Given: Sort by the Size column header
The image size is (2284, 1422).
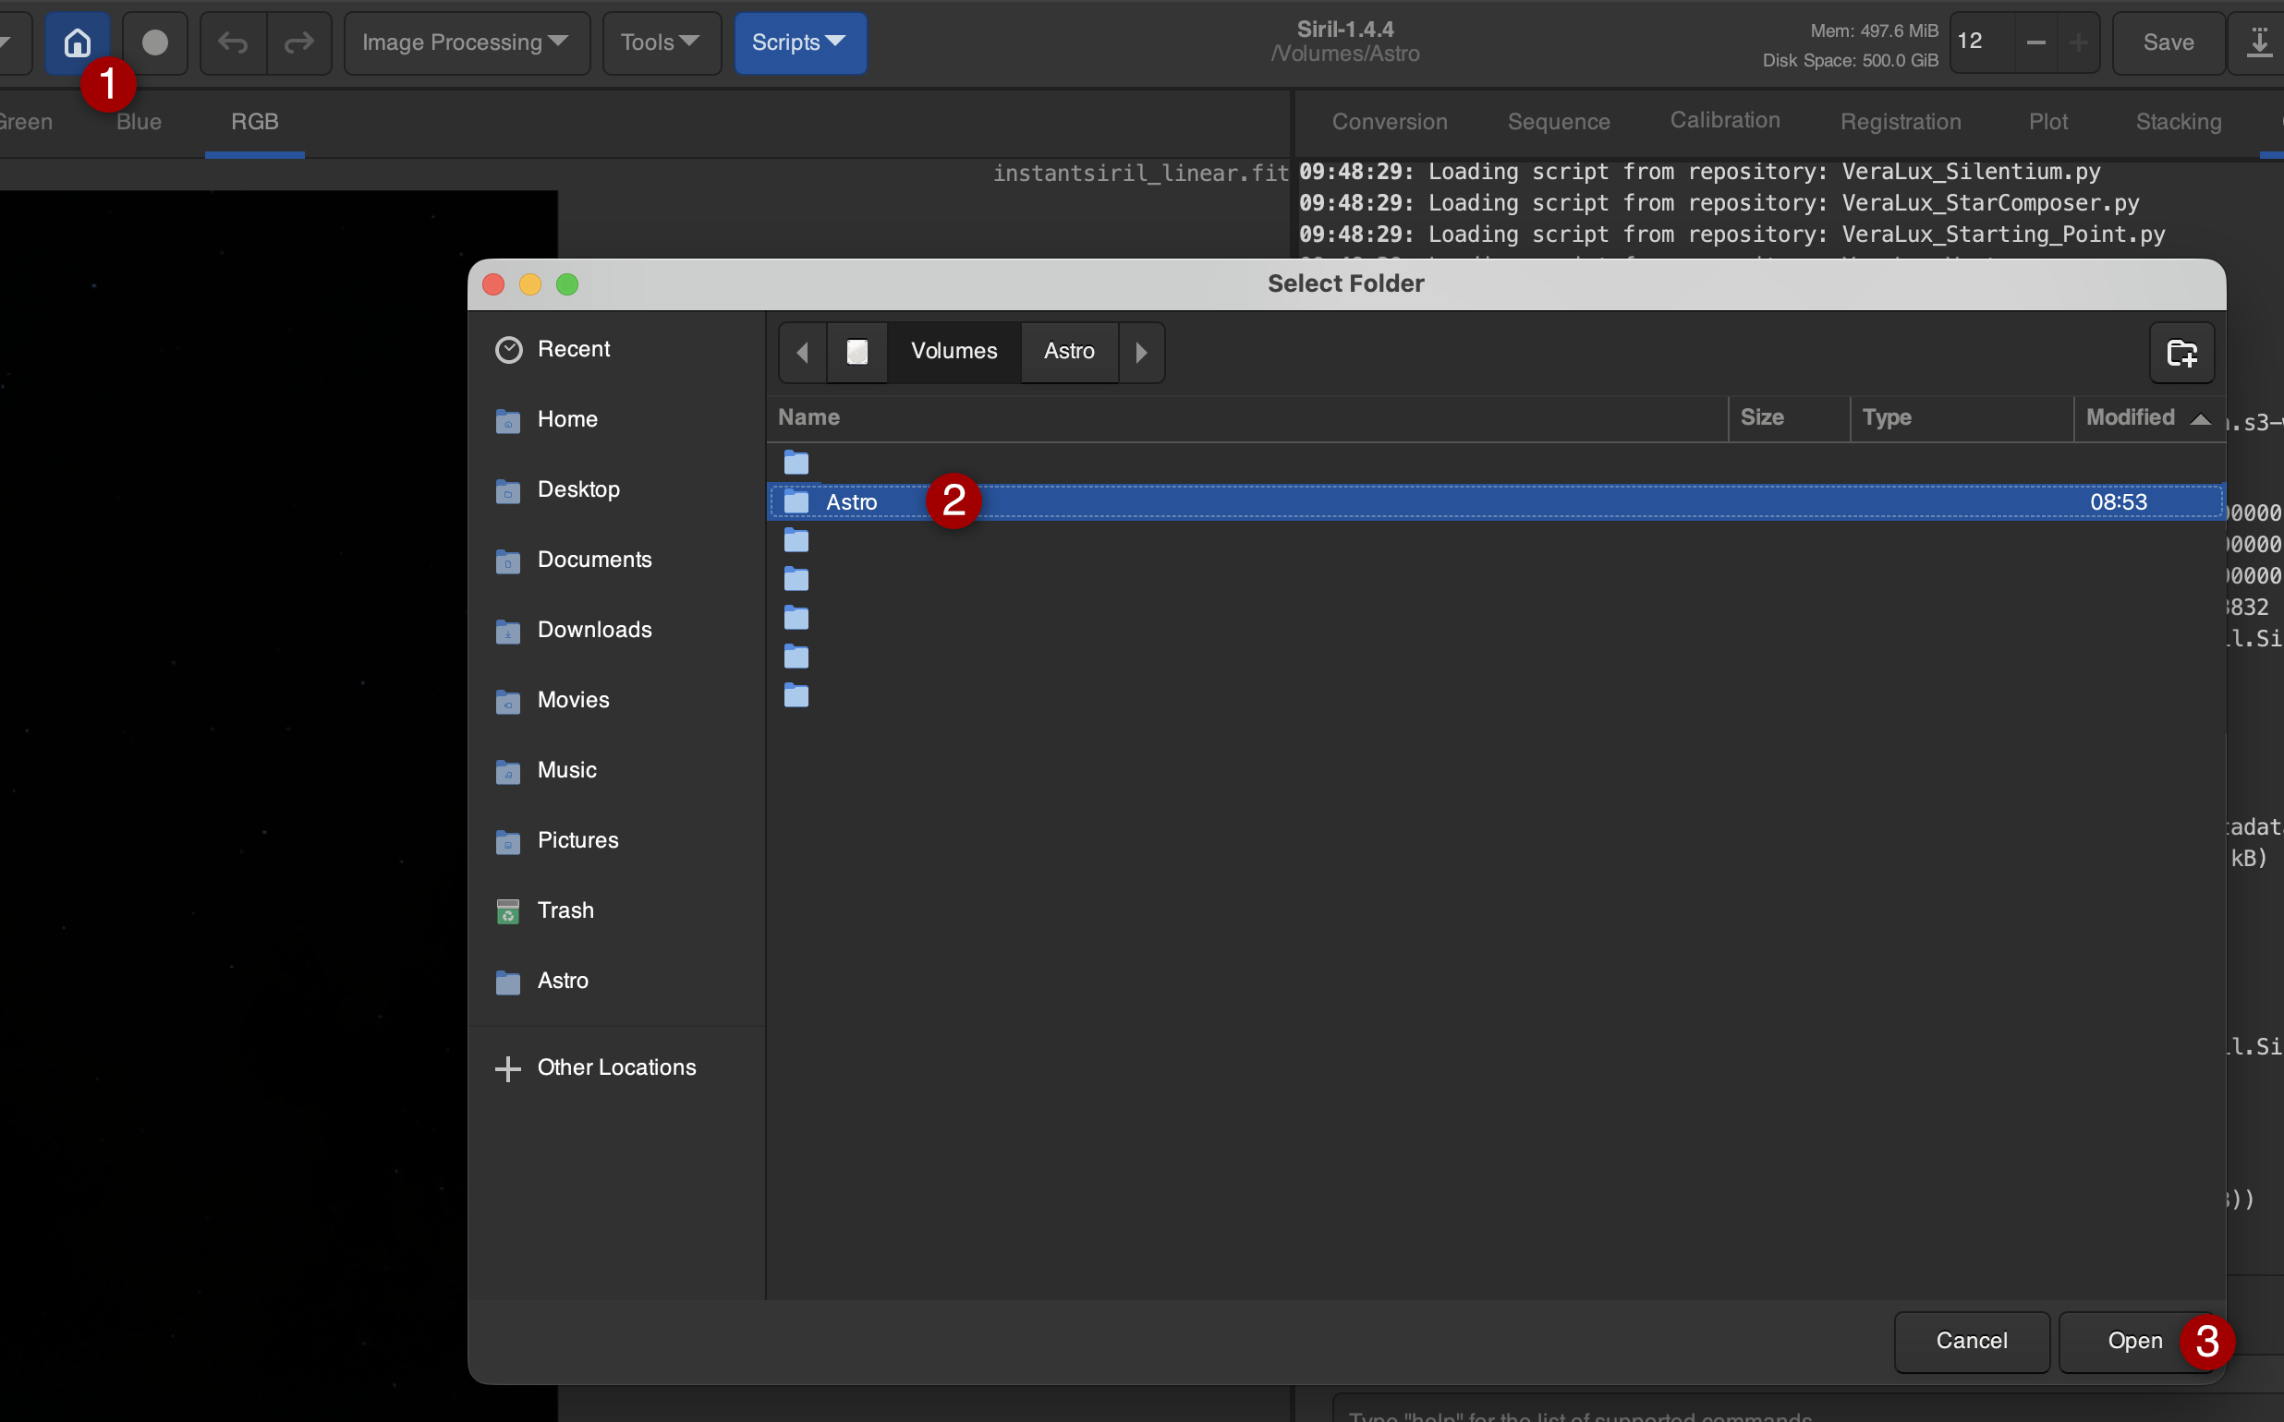Looking at the screenshot, I should 1789,417.
